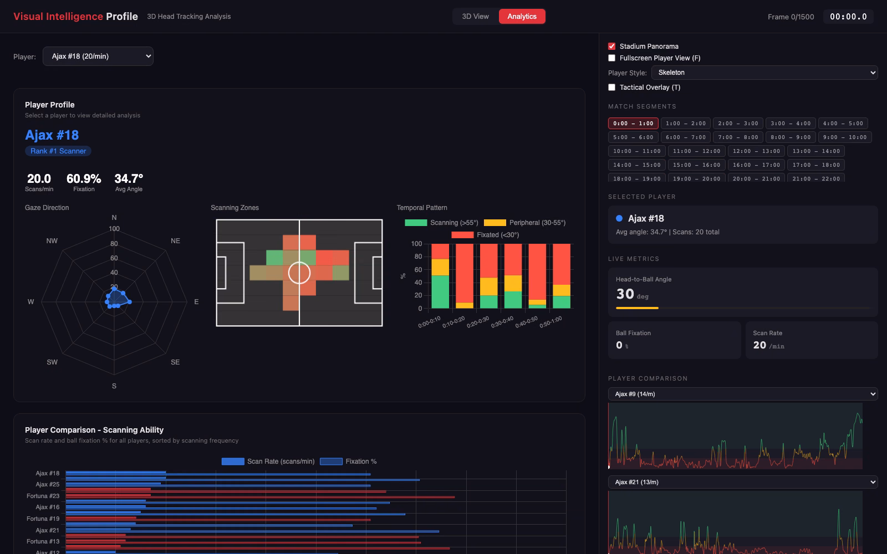
Task: Click the Ajax #25 bar chart label
Action: pos(47,484)
